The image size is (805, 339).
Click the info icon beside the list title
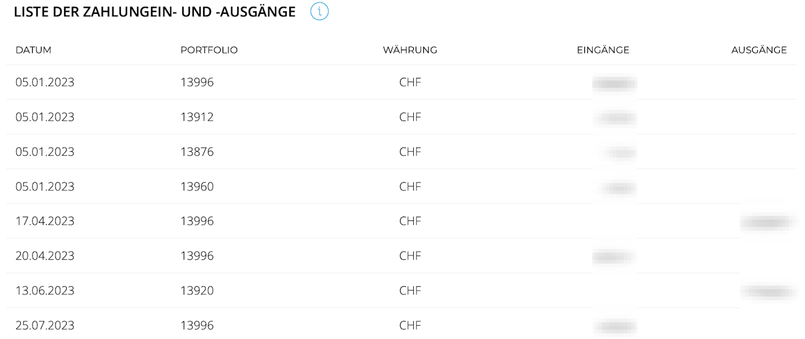pos(319,12)
